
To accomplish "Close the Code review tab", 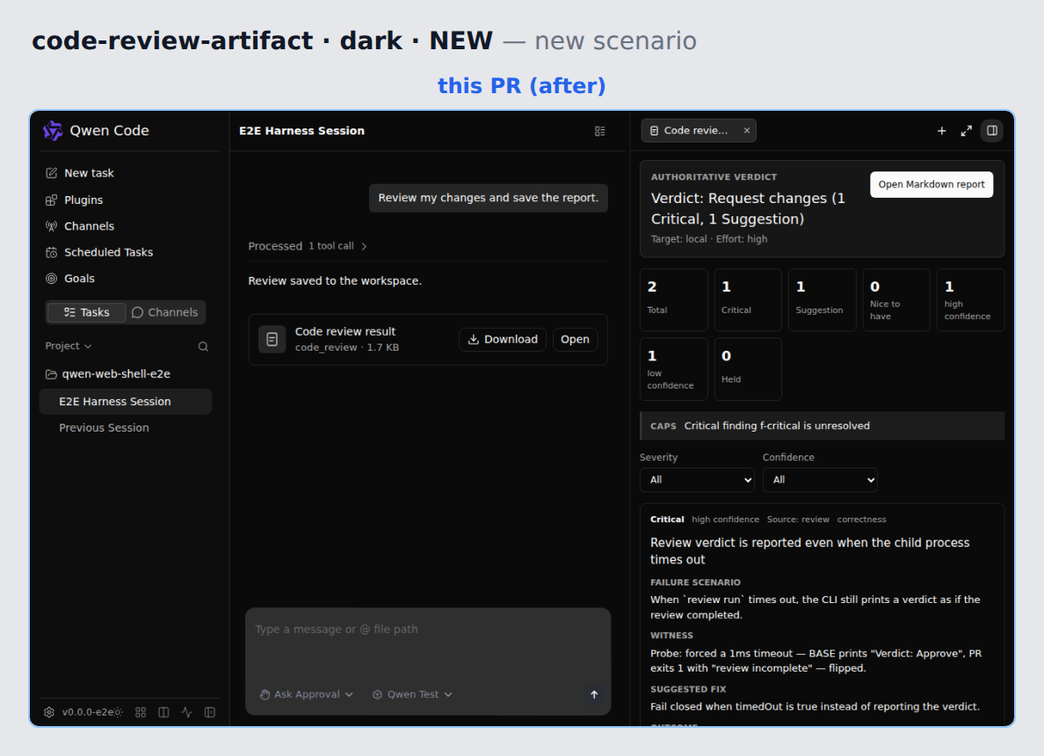I will point(747,131).
